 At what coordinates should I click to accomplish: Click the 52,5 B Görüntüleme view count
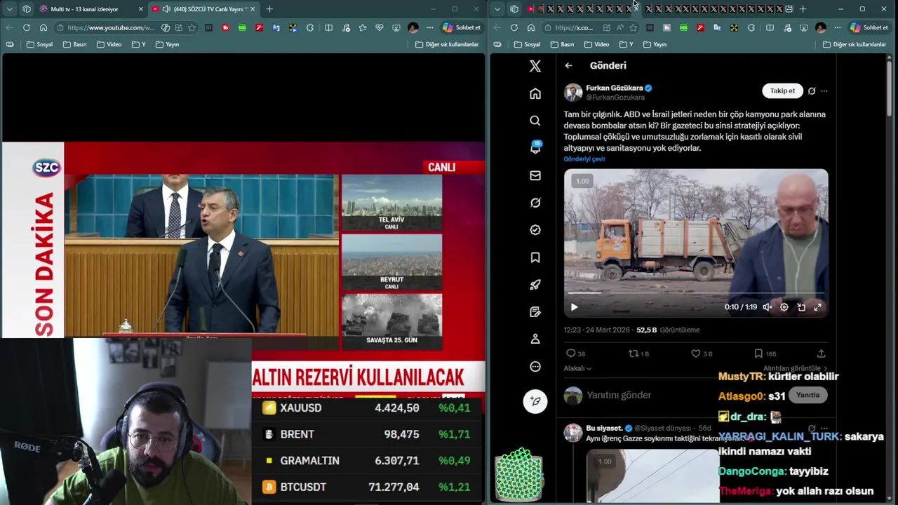point(667,330)
